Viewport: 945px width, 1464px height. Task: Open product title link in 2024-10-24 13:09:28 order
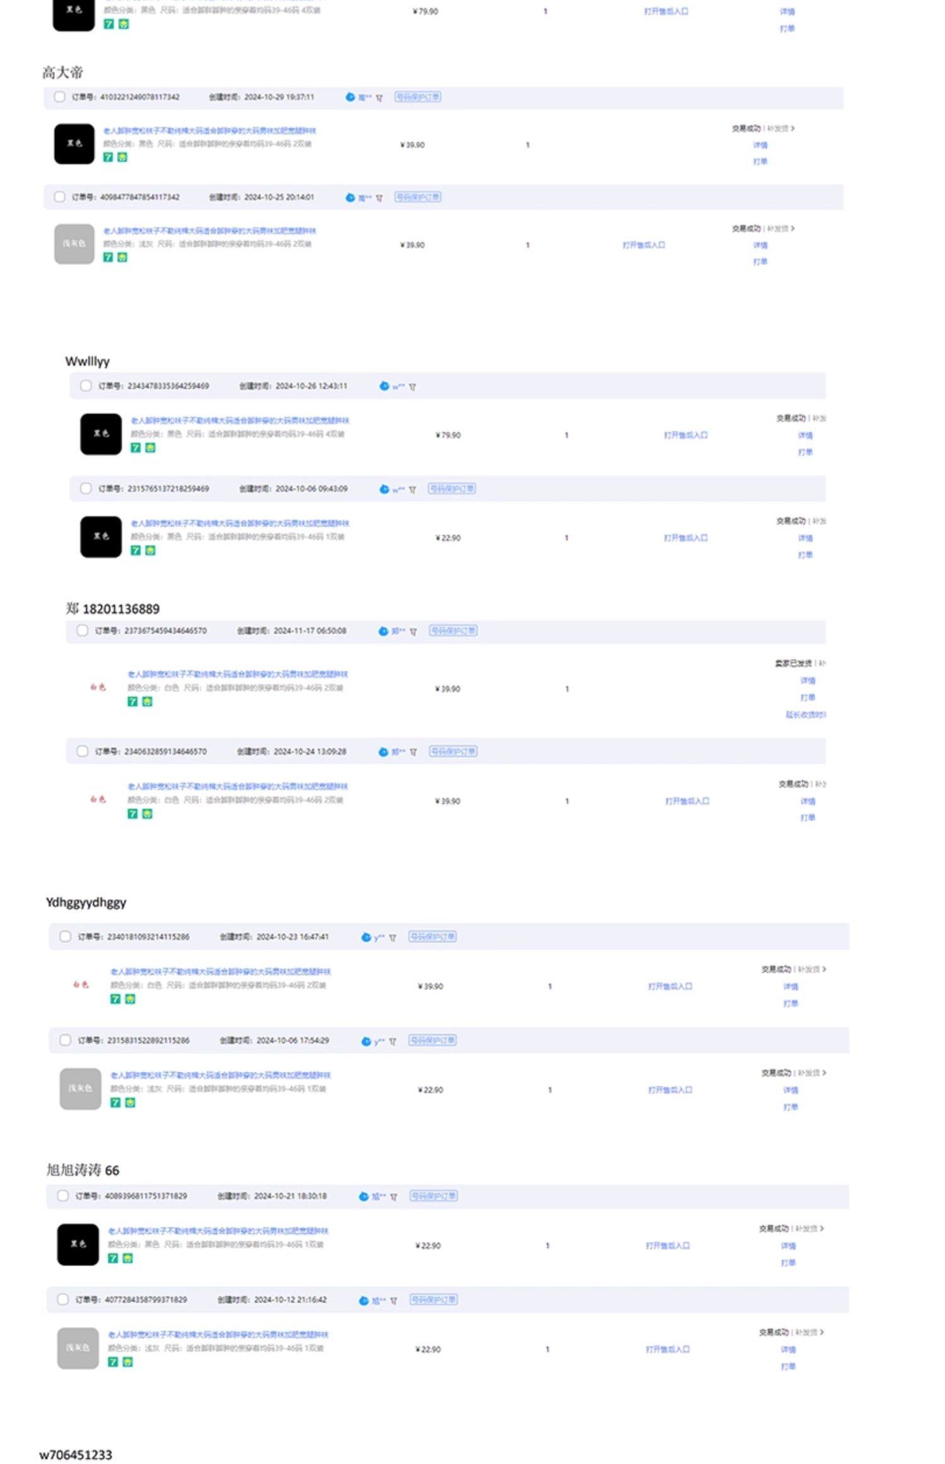click(x=238, y=787)
